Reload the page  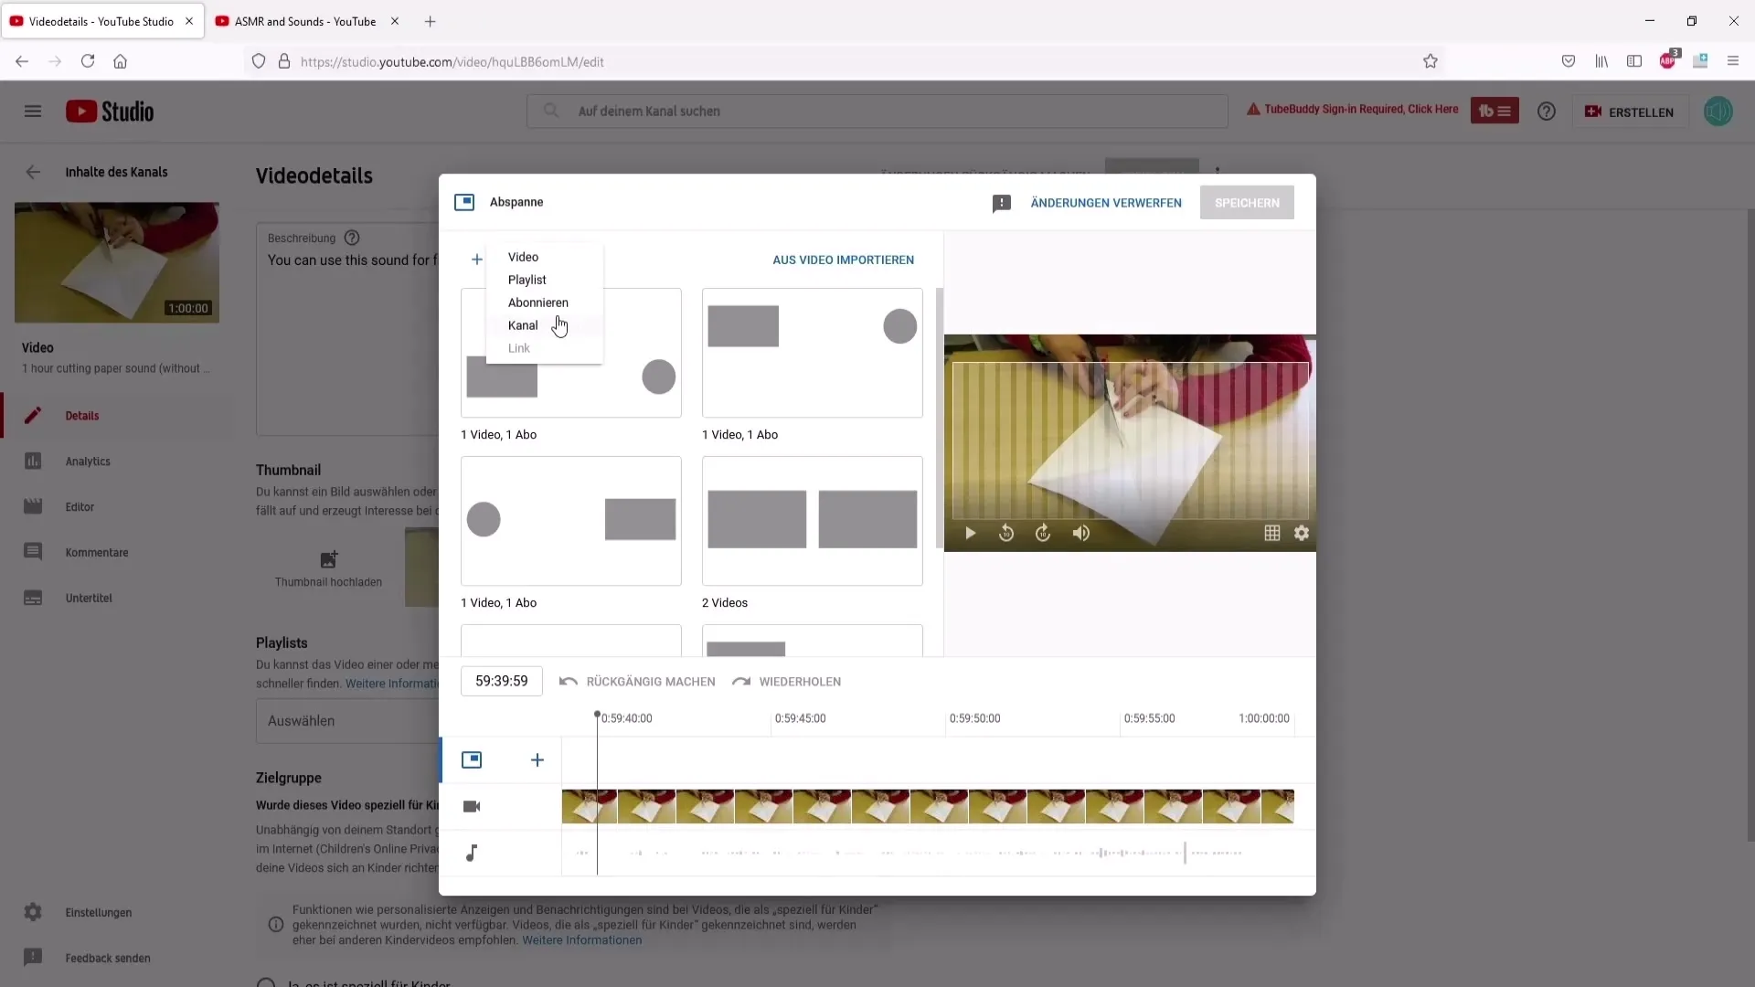[88, 61]
